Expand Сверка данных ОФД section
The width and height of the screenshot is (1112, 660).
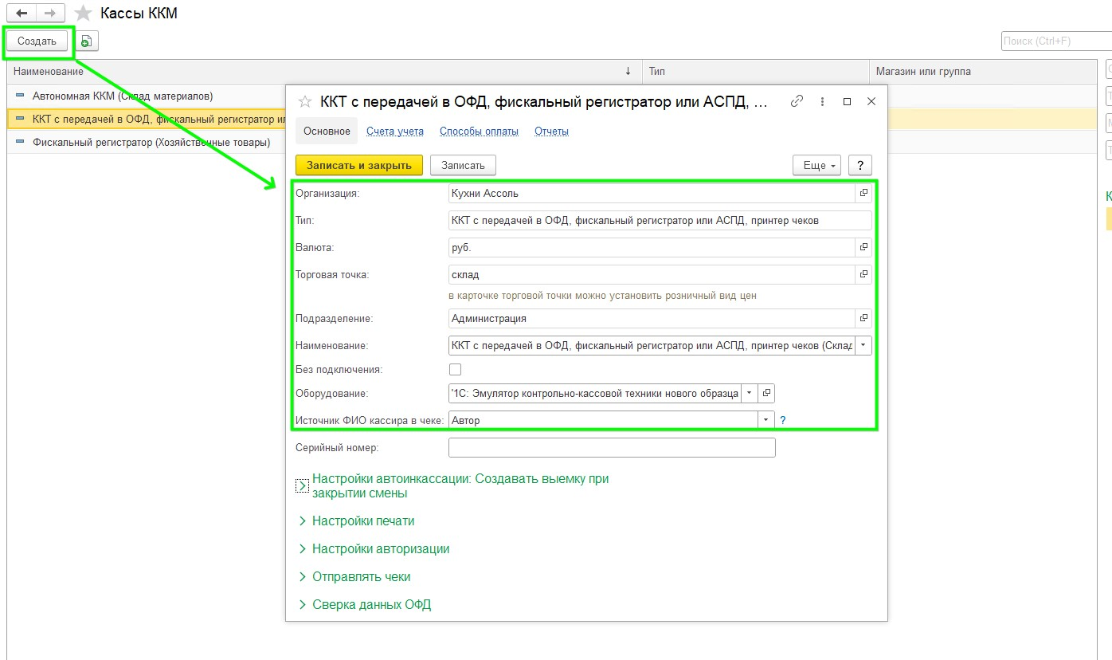pyautogui.click(x=364, y=605)
